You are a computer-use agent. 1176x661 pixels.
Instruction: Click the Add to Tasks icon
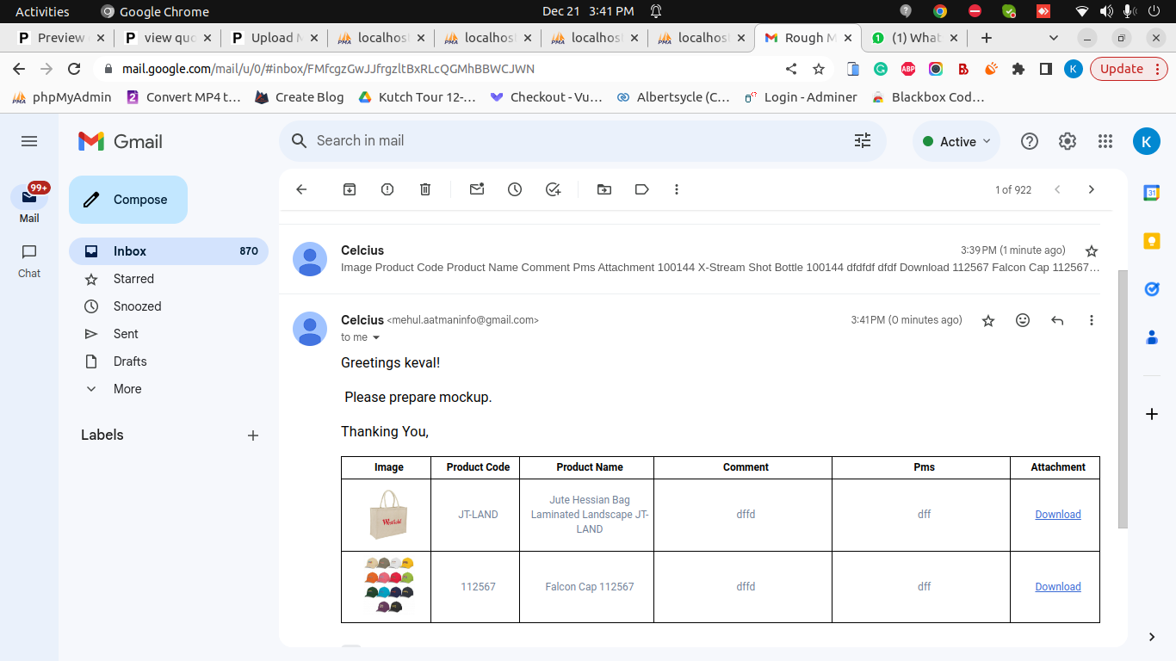point(554,189)
